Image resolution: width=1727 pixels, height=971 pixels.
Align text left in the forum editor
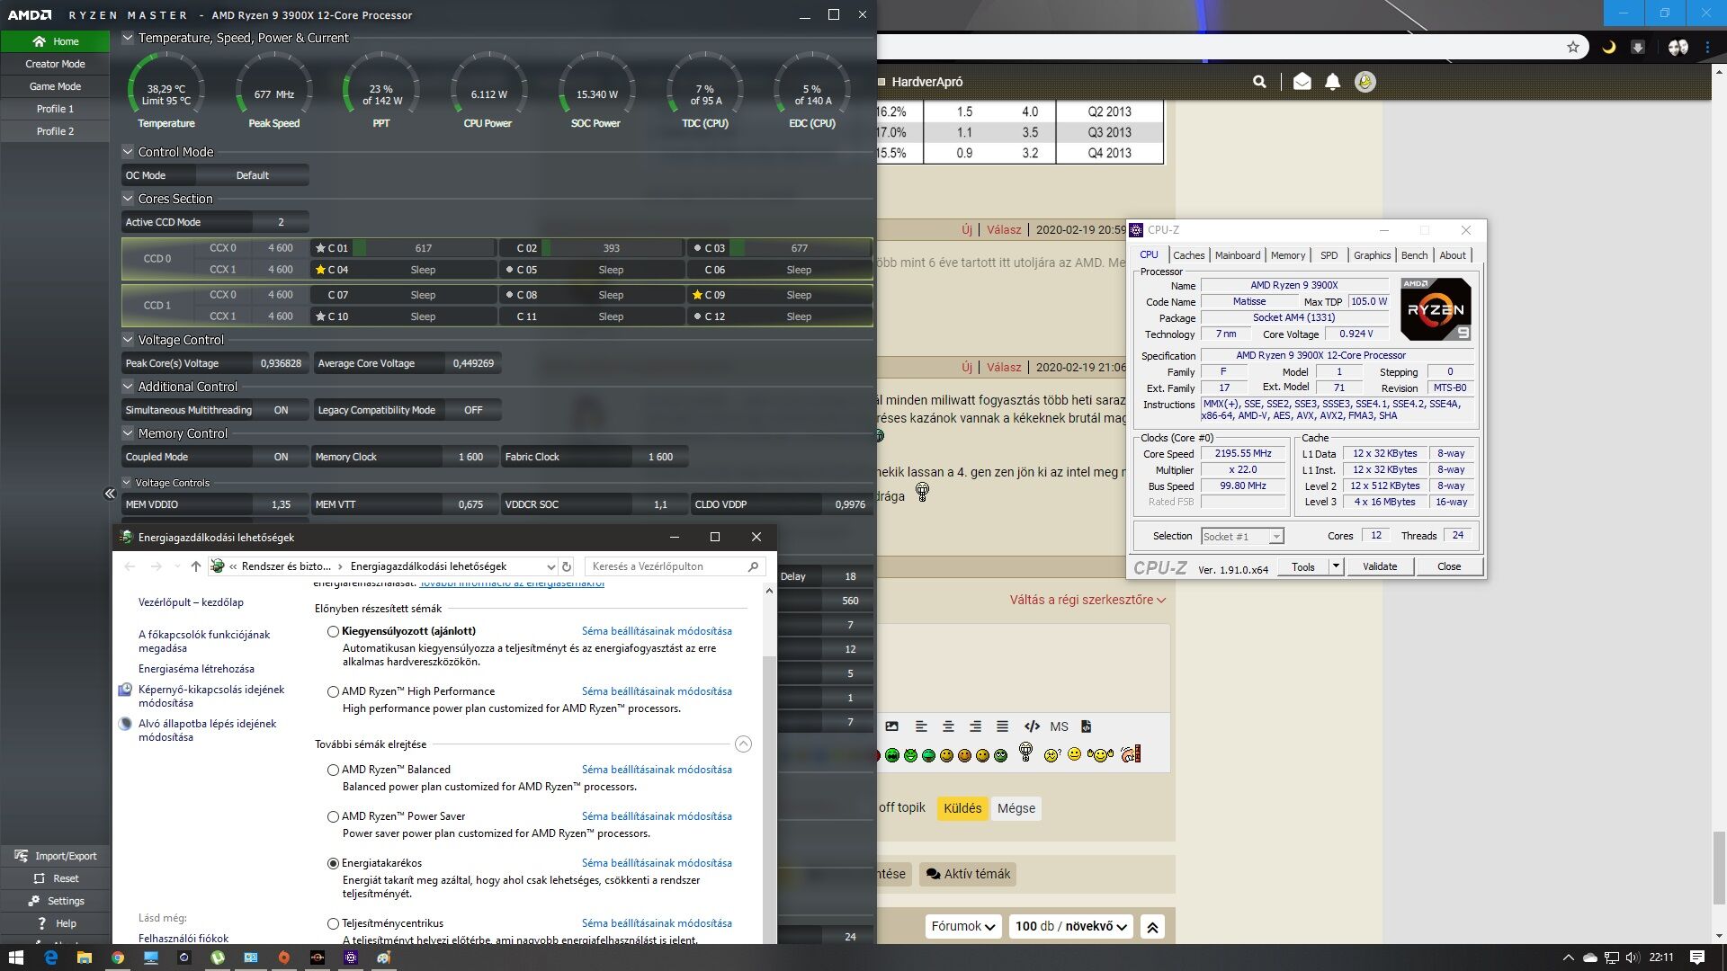(921, 726)
